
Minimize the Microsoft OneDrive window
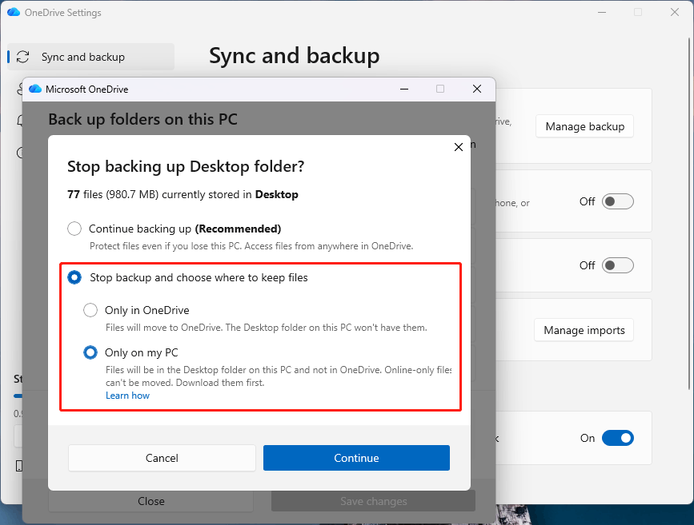click(404, 89)
